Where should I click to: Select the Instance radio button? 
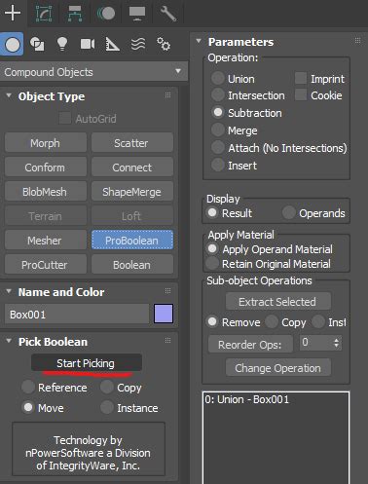pyautogui.click(x=107, y=407)
